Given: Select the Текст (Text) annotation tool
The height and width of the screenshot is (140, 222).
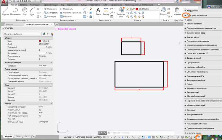Looking at the screenshot, I should (98, 11).
